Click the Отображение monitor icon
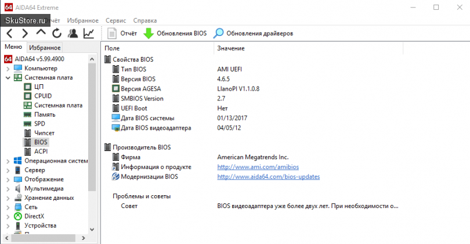470x244 pixels. click(x=18, y=179)
